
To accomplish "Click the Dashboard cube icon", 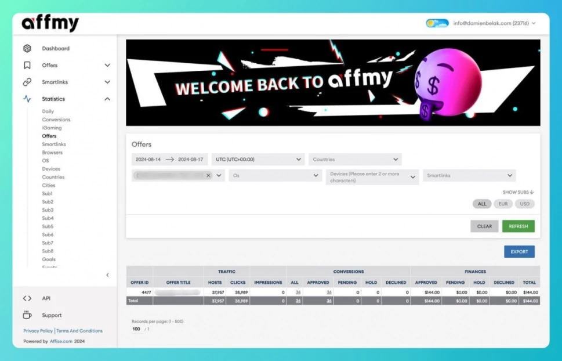I will click(27, 48).
